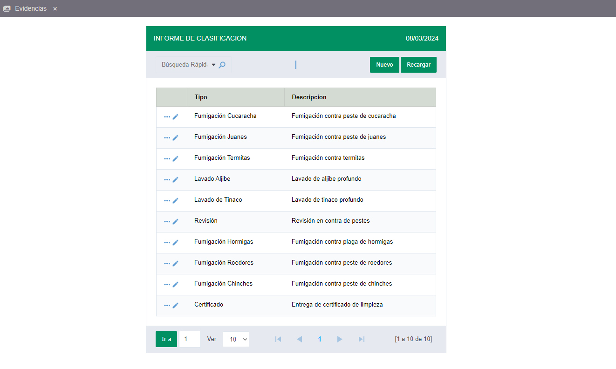The image size is (616, 369).
Task: Click the Nuevo button
Action: coord(384,65)
